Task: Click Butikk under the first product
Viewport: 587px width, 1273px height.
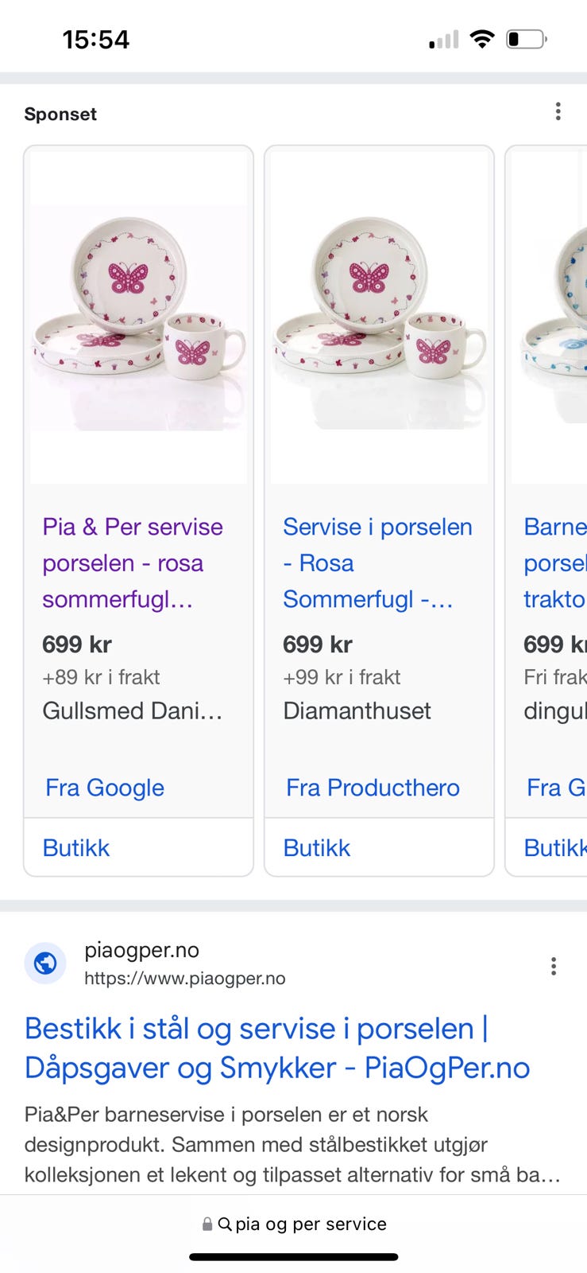Action: pyautogui.click(x=75, y=847)
